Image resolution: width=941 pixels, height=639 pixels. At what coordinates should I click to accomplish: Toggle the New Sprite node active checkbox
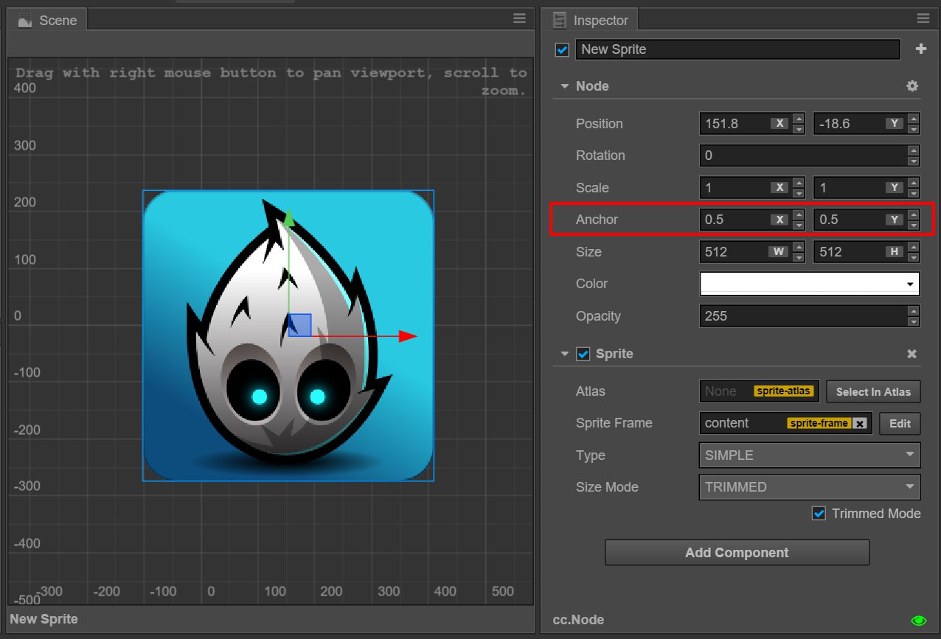pyautogui.click(x=562, y=50)
